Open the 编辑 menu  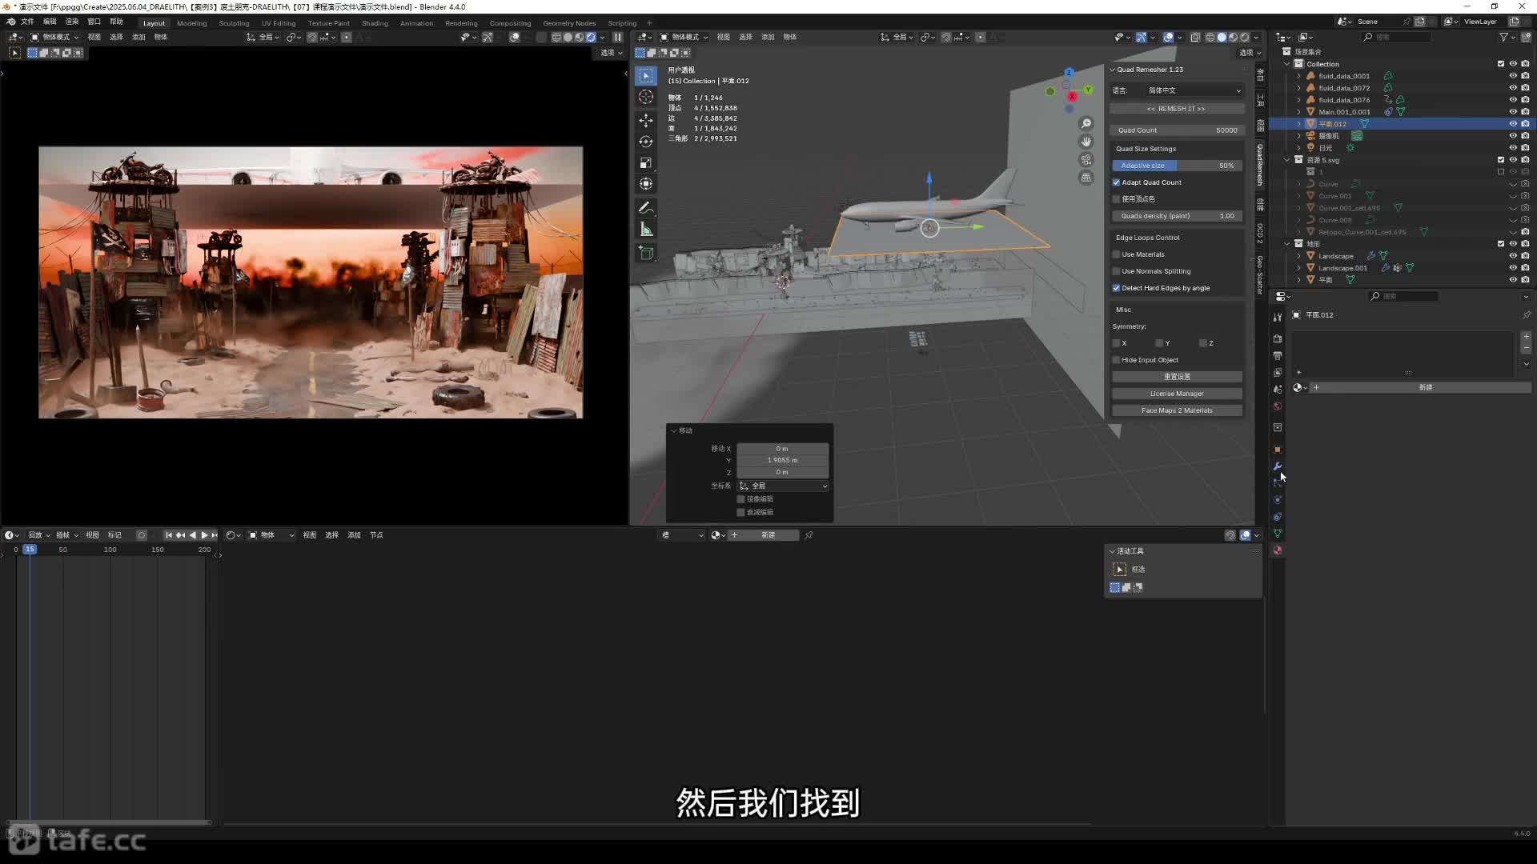point(50,22)
